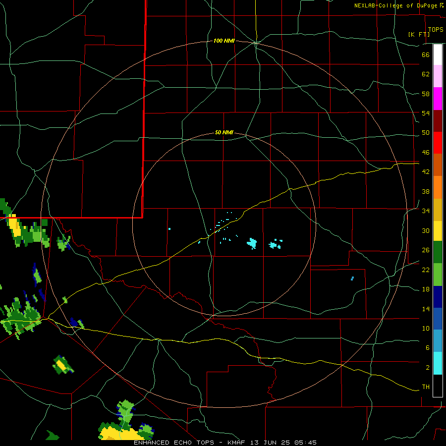Screen dimensions: 446x446
Task: Click the 34 legend value
Action: pyautogui.click(x=426, y=211)
